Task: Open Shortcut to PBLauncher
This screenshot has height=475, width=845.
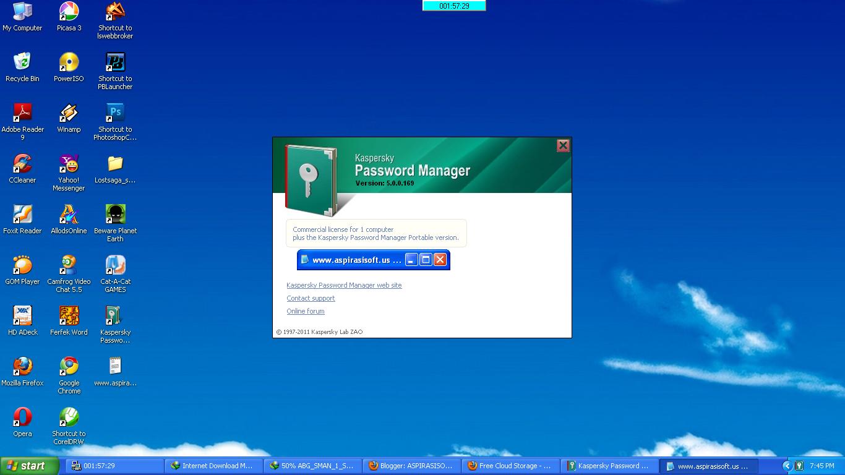Action: click(115, 71)
